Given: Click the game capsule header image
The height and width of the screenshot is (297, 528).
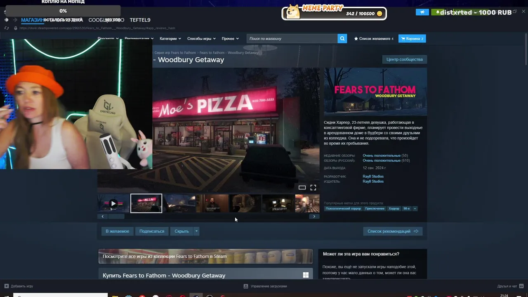Looking at the screenshot, I should [375, 92].
